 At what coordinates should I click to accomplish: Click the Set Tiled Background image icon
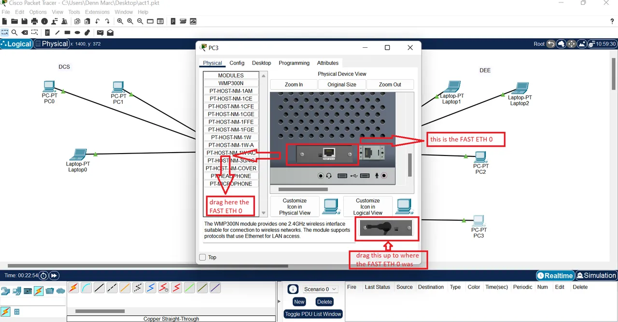[x=582, y=44]
